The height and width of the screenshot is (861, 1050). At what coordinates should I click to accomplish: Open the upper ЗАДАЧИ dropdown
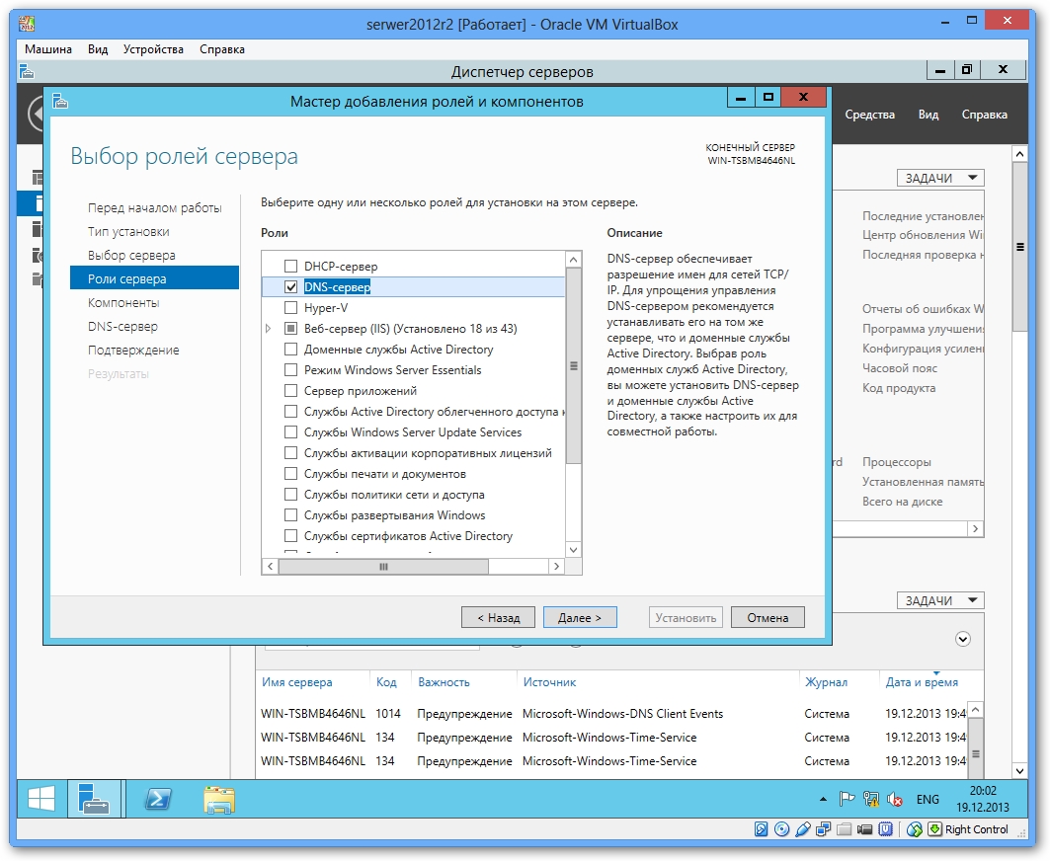click(x=940, y=178)
